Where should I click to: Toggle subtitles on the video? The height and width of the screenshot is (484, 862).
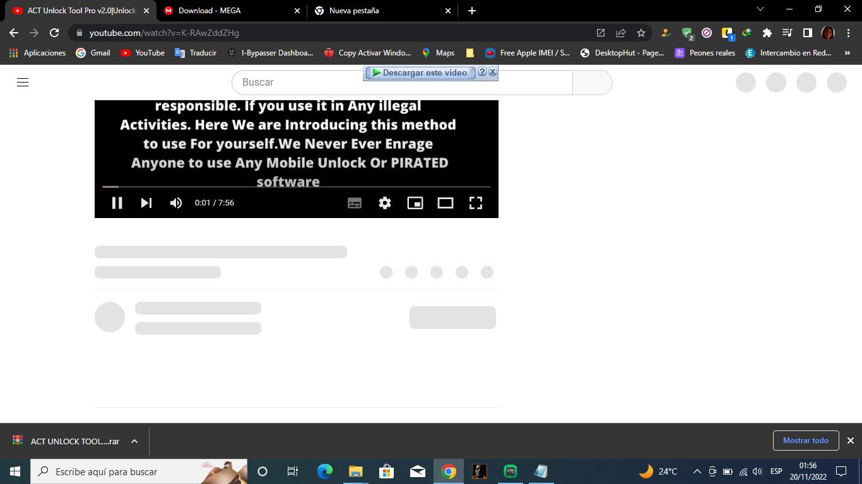(x=355, y=203)
